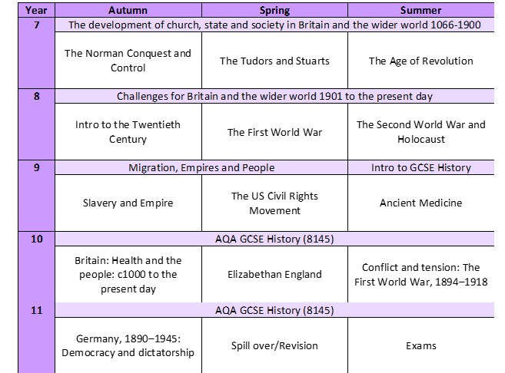Select the Exams cell
This screenshot has height=373, width=505.
pos(421,345)
